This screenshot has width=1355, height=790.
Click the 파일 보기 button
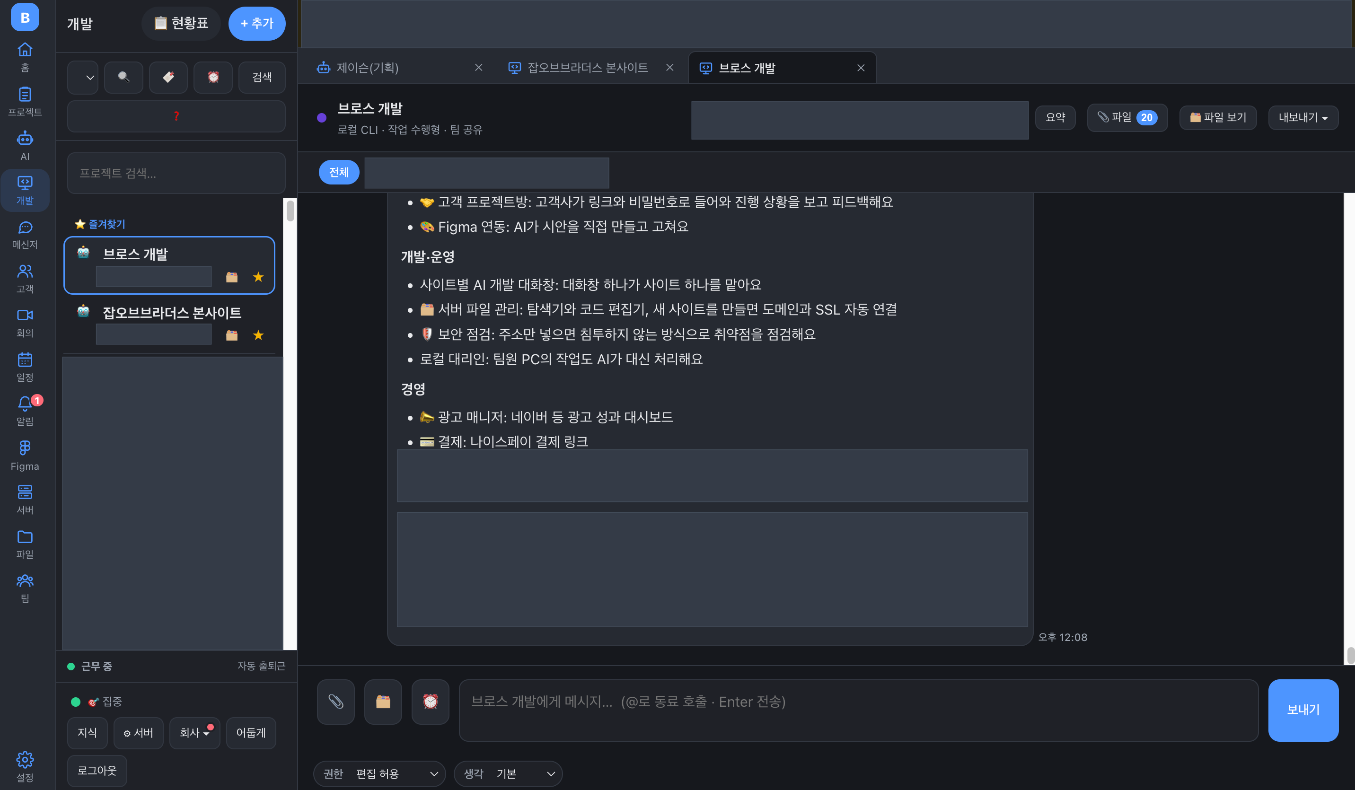coord(1218,117)
